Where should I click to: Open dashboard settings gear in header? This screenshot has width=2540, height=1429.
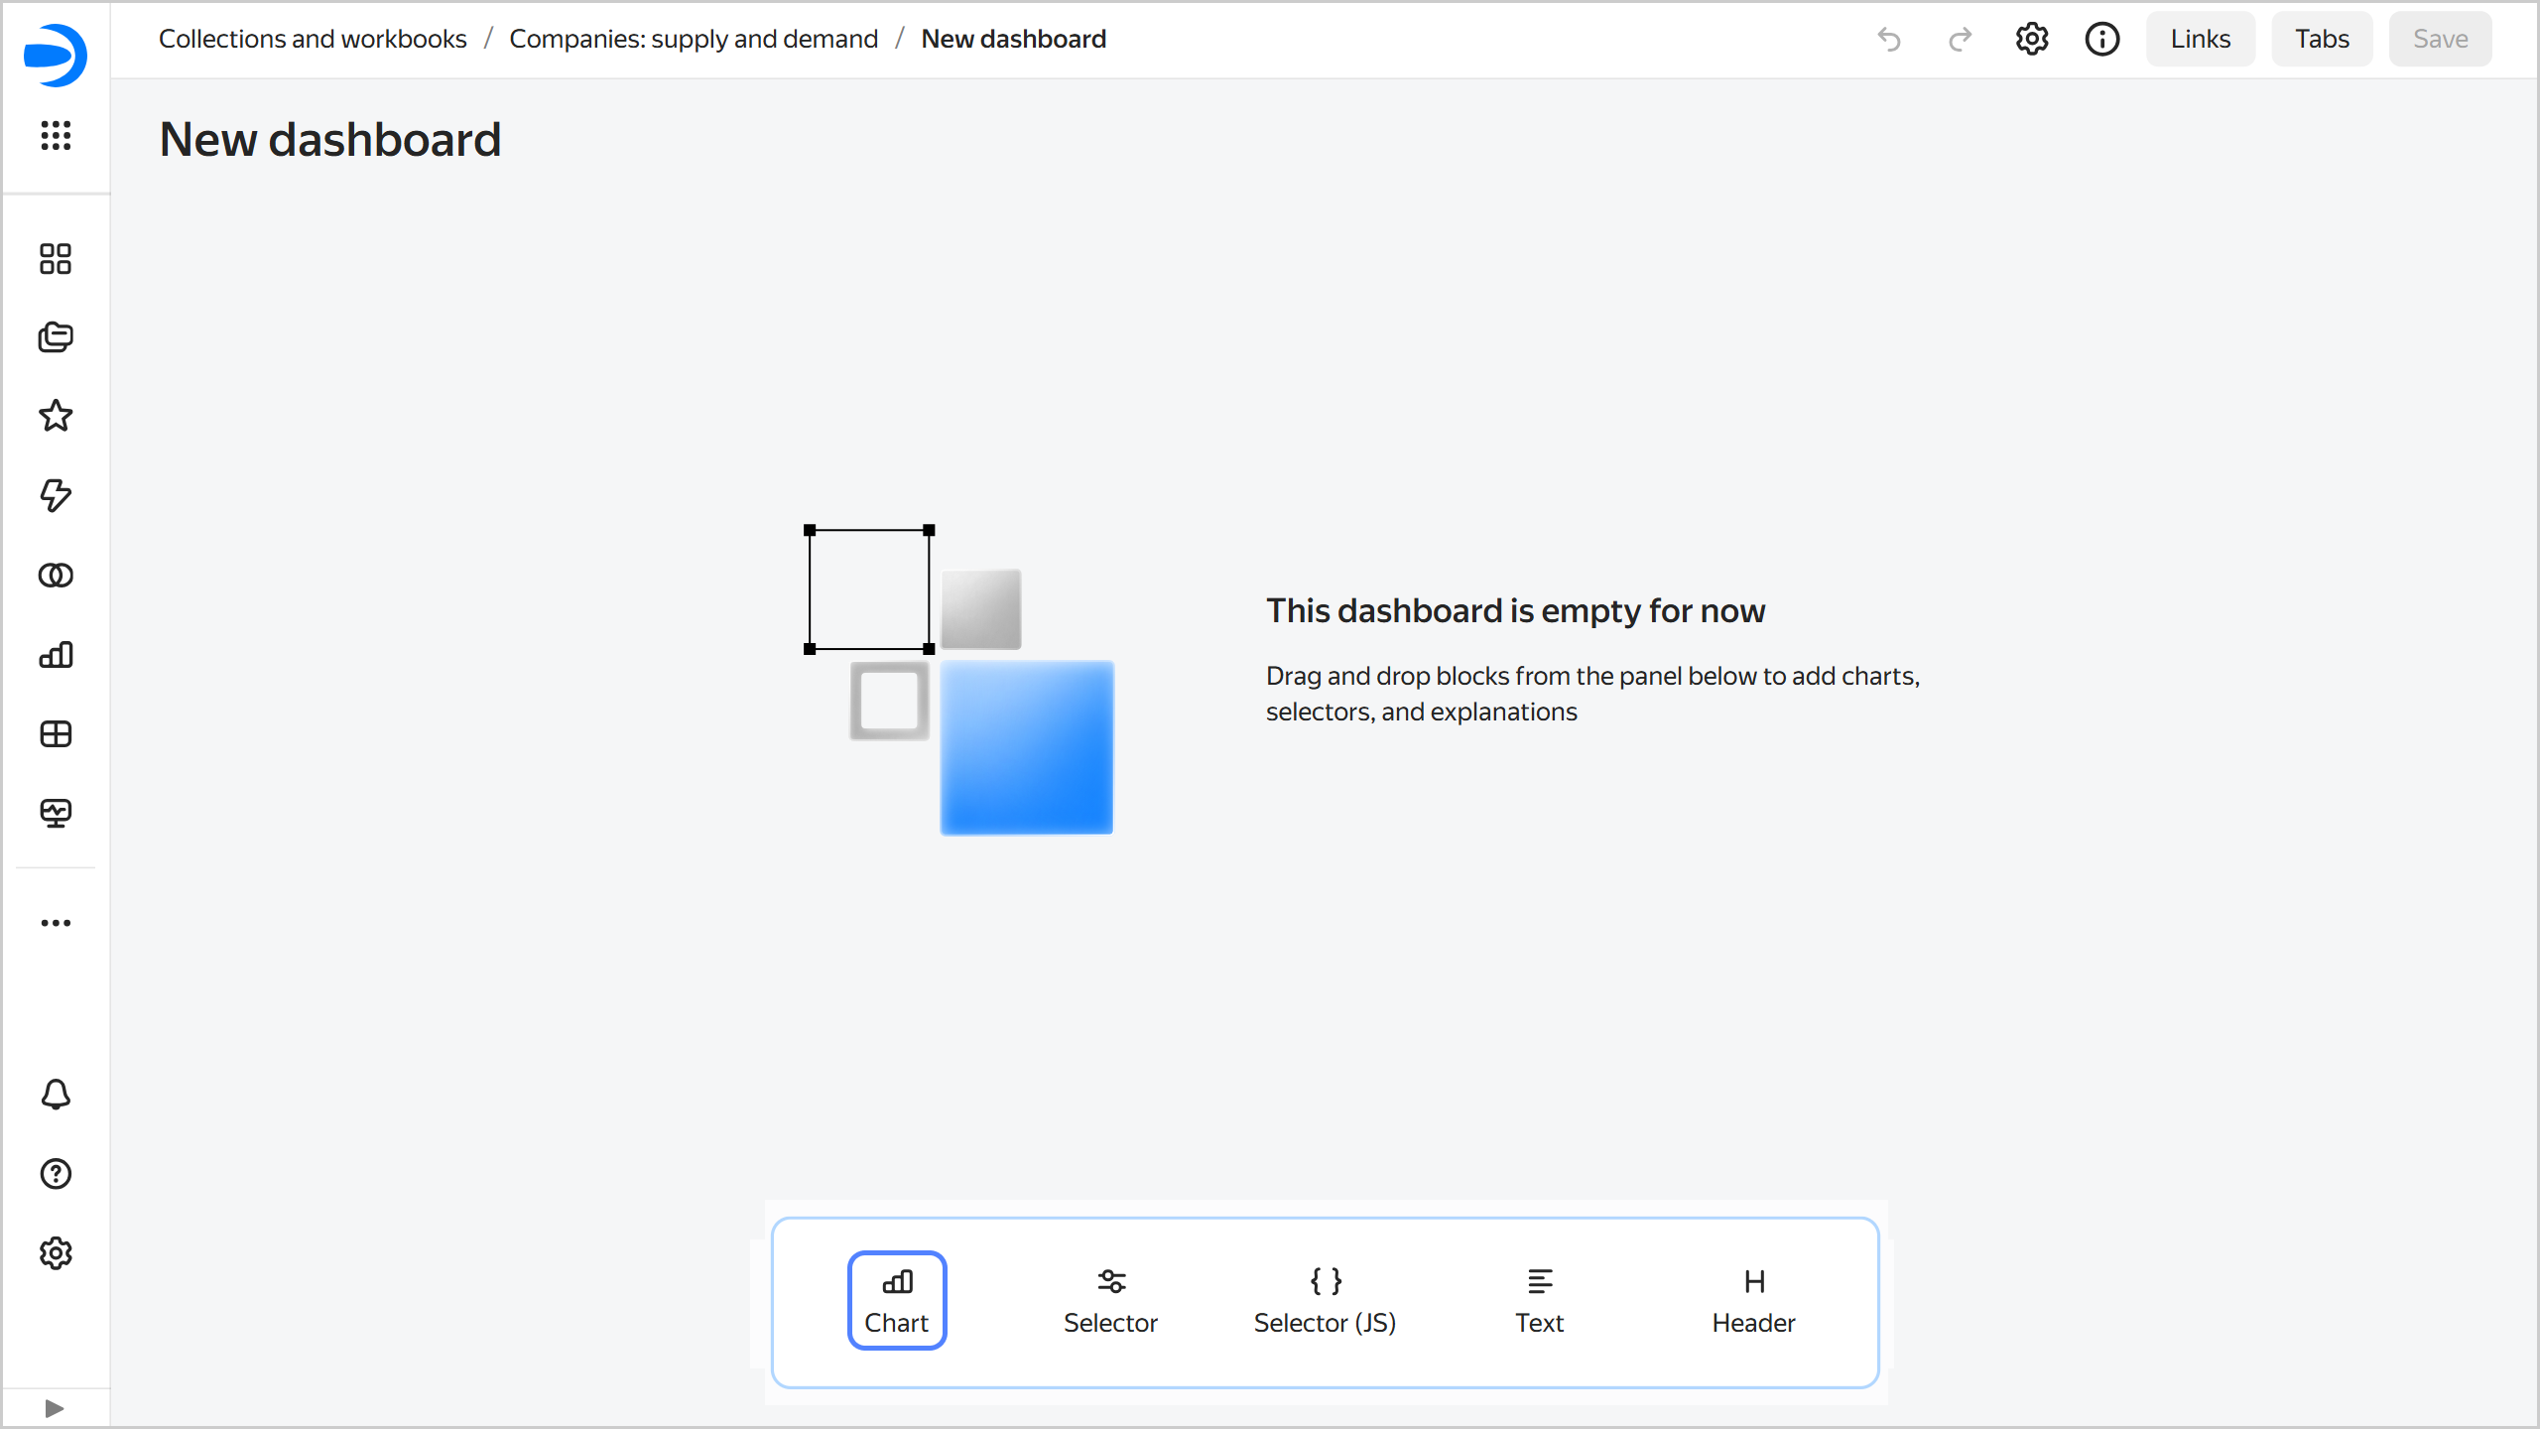[x=2031, y=40]
